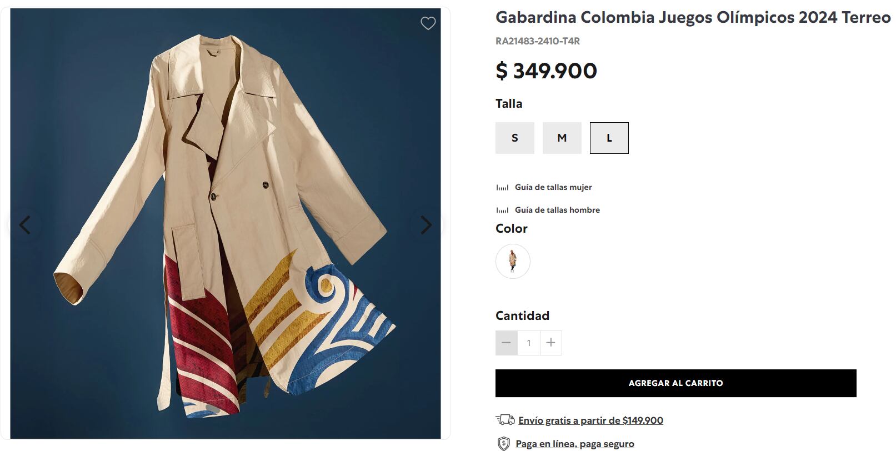Click the secure payment shield icon
This screenshot has height=451, width=896.
click(x=503, y=443)
